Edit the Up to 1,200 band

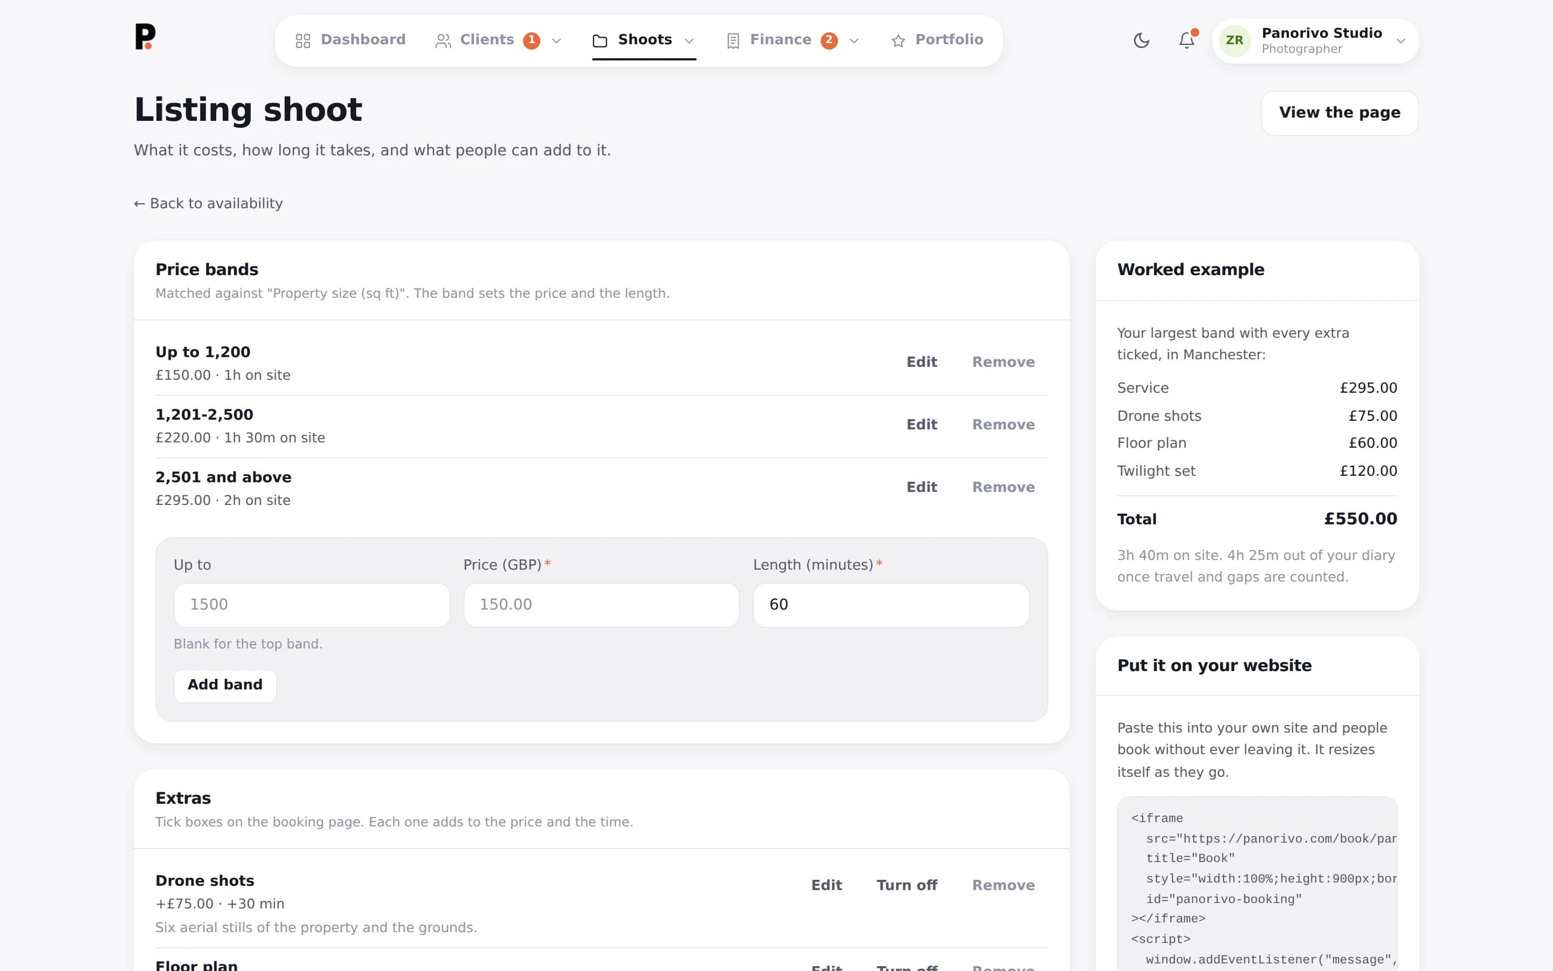click(x=922, y=362)
